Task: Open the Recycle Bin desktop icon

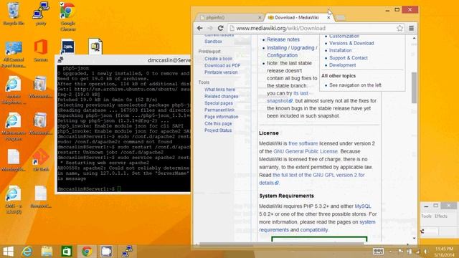Action: [x=13, y=14]
